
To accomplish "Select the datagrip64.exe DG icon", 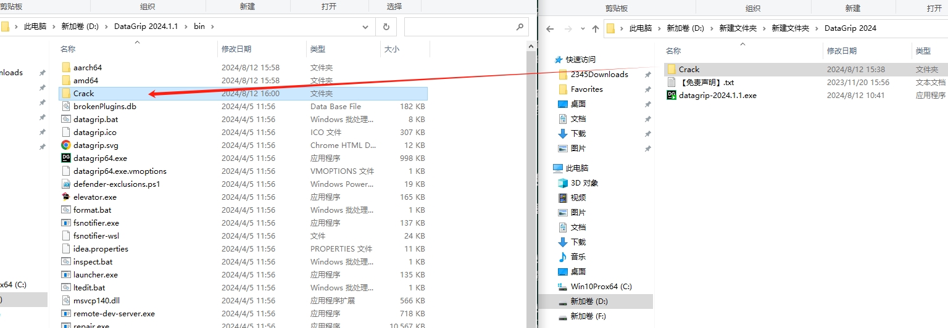I will (66, 158).
